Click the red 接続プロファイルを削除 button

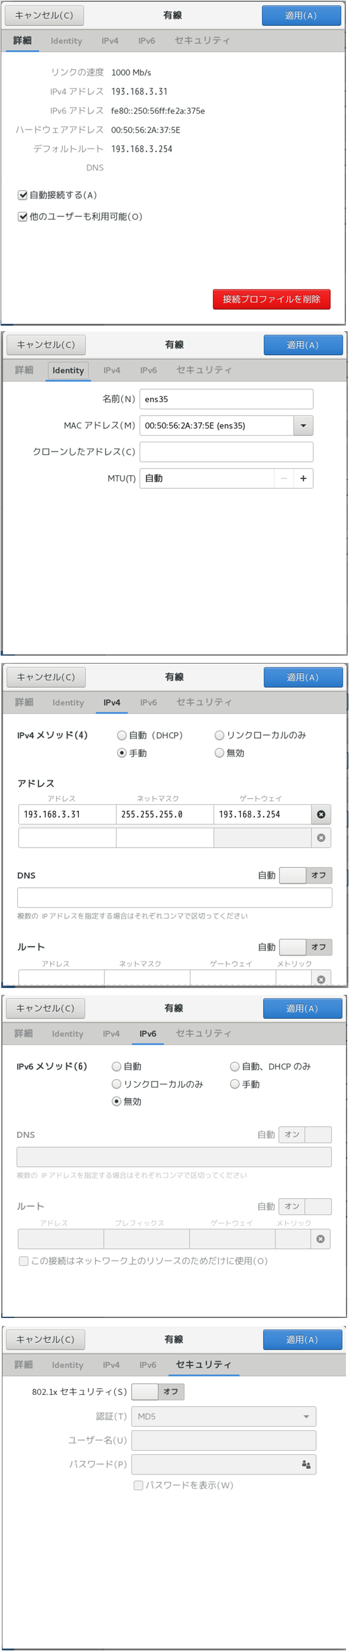[272, 299]
